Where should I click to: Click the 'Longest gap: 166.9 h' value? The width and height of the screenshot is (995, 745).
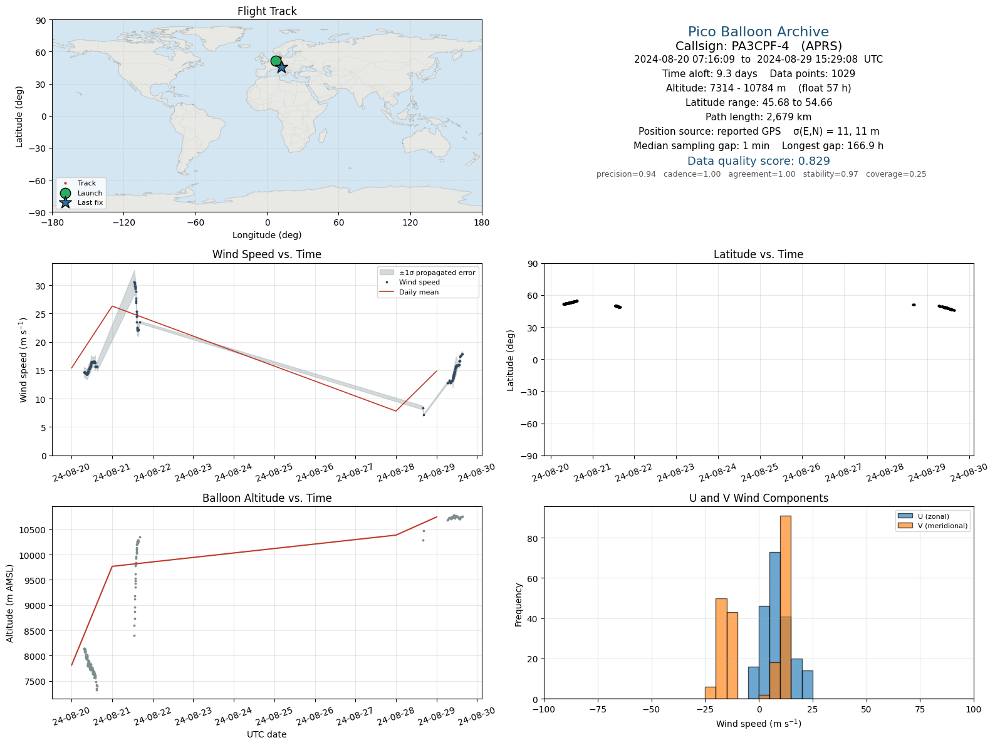tap(833, 146)
